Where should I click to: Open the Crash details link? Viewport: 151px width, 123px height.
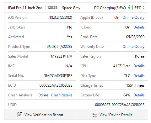62,95
